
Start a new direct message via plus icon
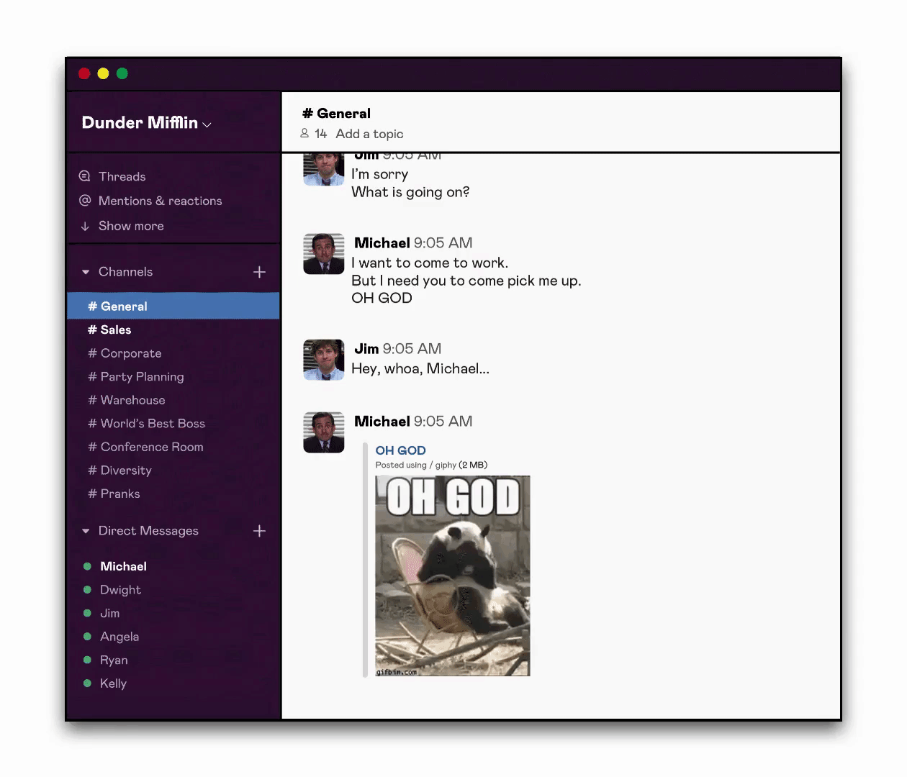tap(259, 530)
